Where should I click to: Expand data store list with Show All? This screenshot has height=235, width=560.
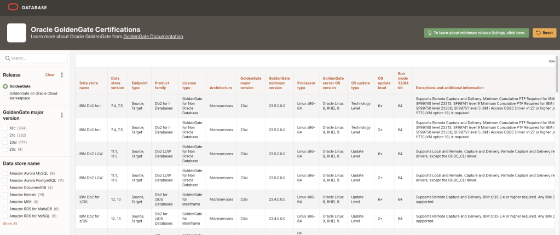10,224
